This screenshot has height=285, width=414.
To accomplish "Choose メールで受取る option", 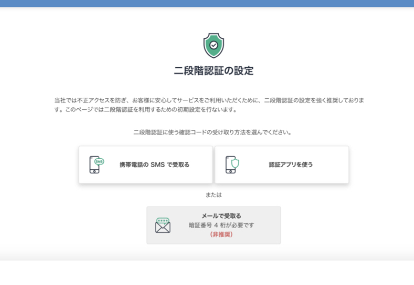I will pos(213,225).
